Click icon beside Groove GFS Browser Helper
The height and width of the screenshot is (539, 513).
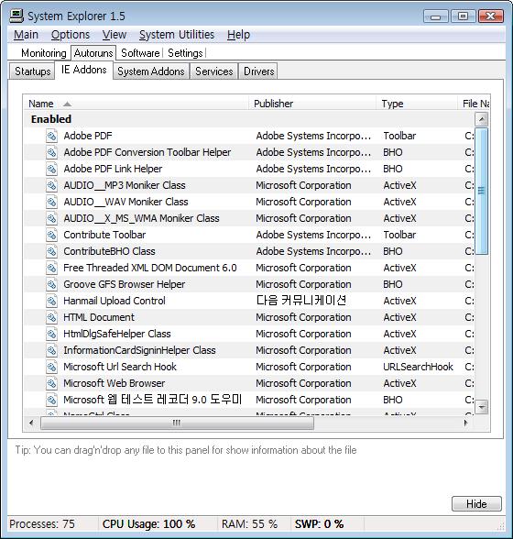(51, 284)
